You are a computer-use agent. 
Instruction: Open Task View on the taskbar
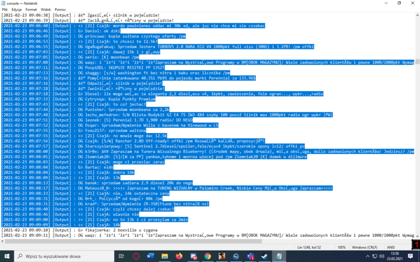click(121, 256)
